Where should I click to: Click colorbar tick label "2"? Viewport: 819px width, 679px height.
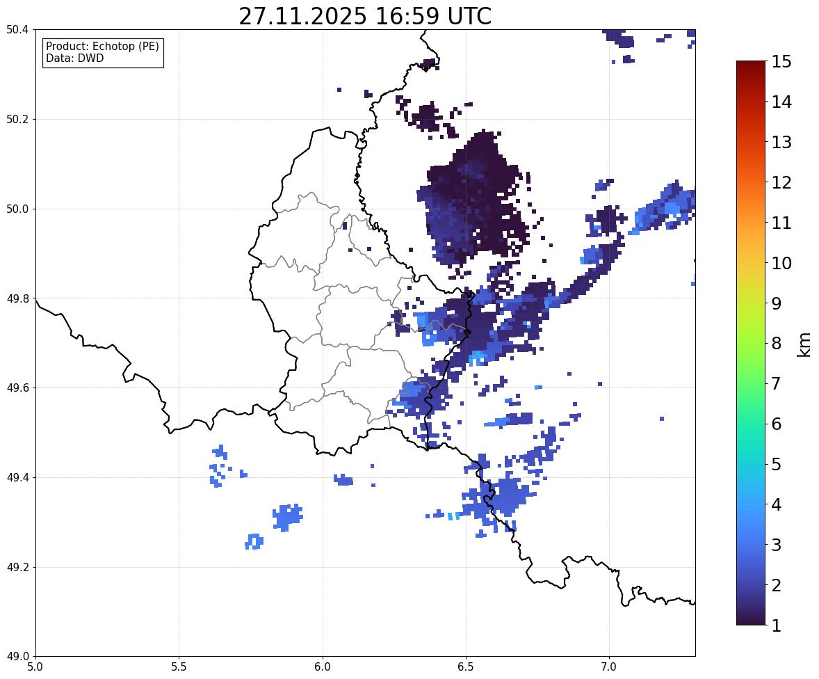777,585
